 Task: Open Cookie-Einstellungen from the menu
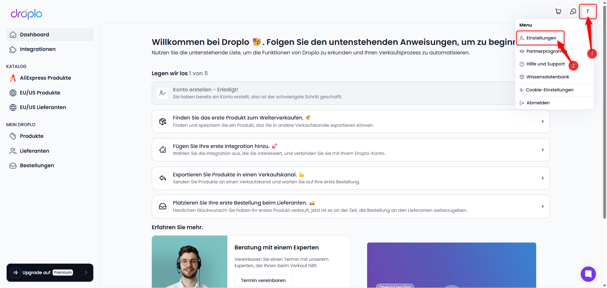(555, 90)
